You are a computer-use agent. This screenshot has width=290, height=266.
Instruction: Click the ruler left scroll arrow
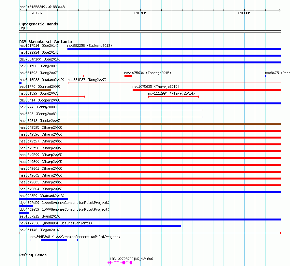20,10
